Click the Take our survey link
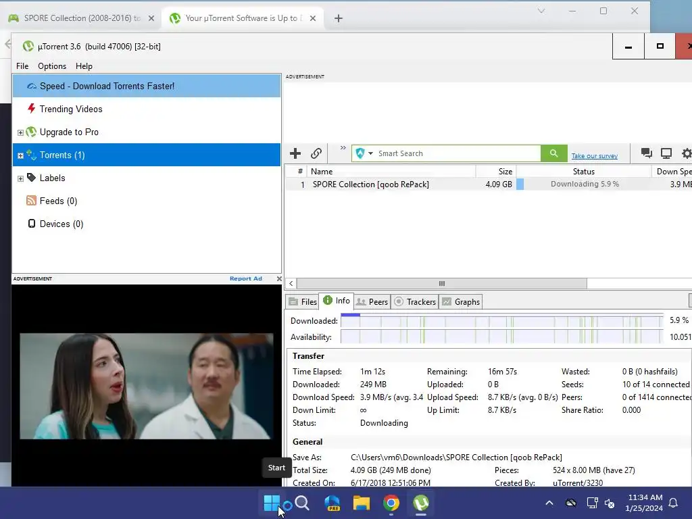Image resolution: width=692 pixels, height=519 pixels. pos(595,156)
